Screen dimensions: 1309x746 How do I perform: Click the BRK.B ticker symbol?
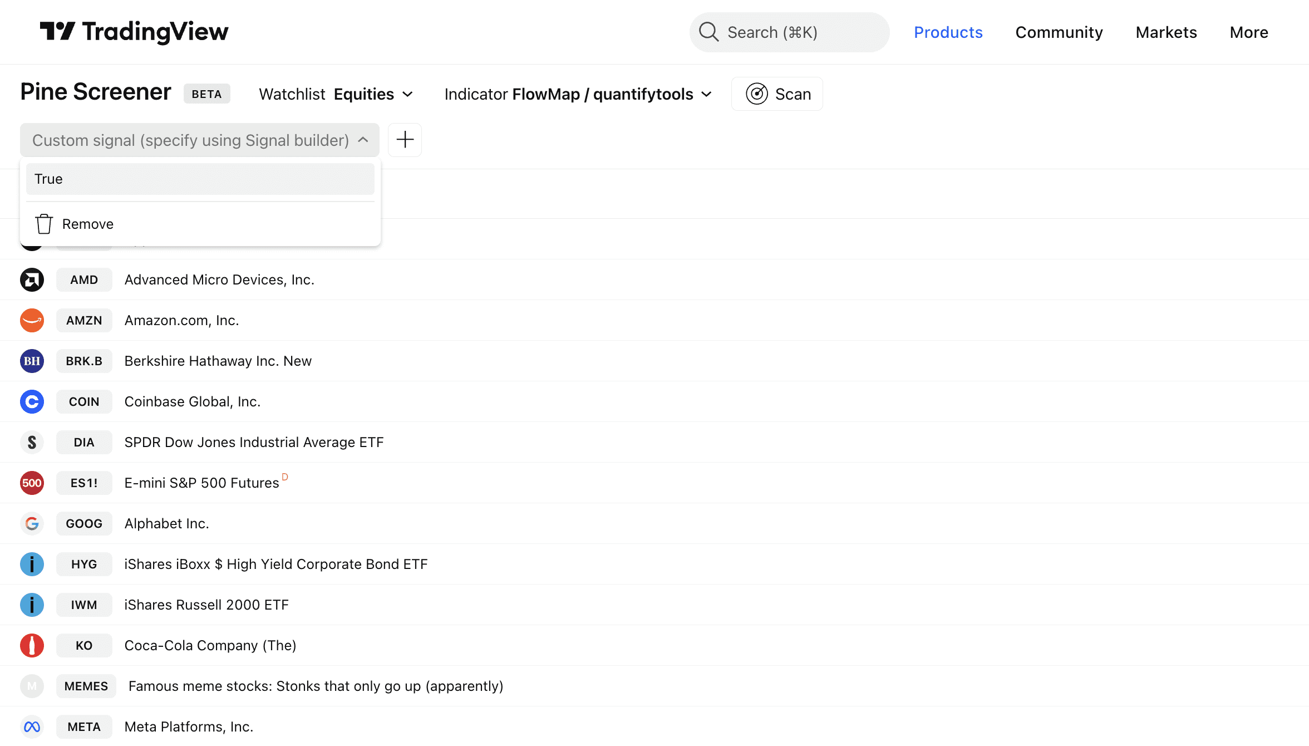84,361
